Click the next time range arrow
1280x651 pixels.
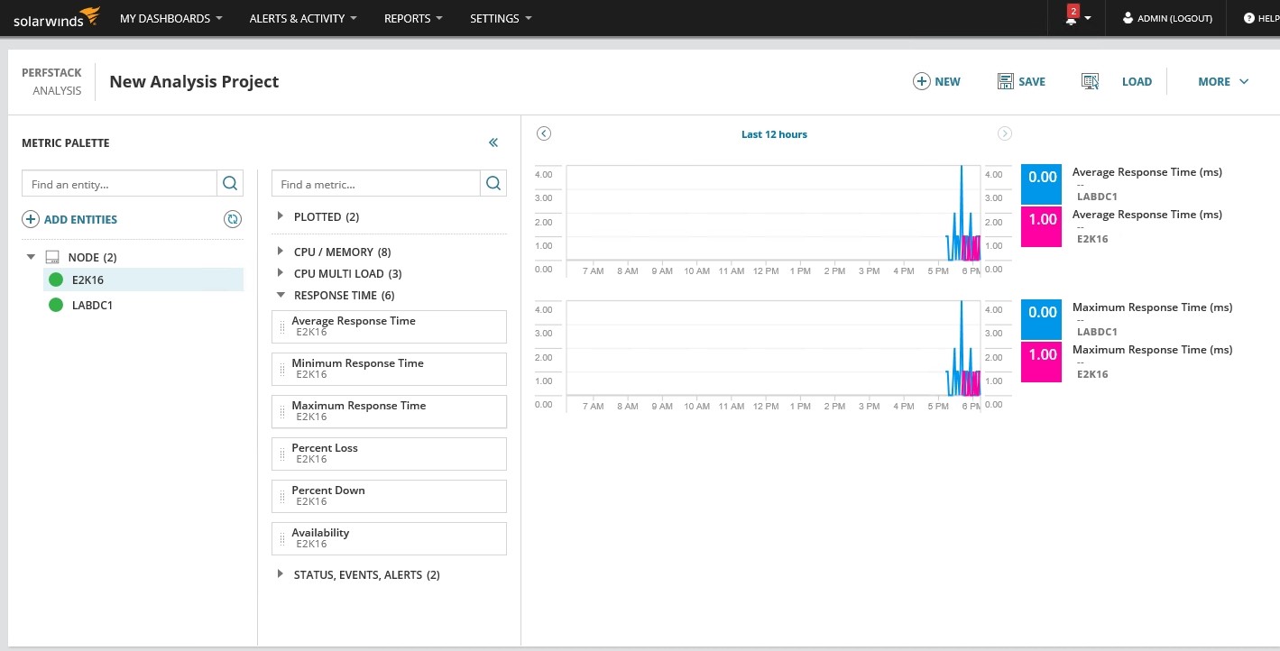(1005, 133)
